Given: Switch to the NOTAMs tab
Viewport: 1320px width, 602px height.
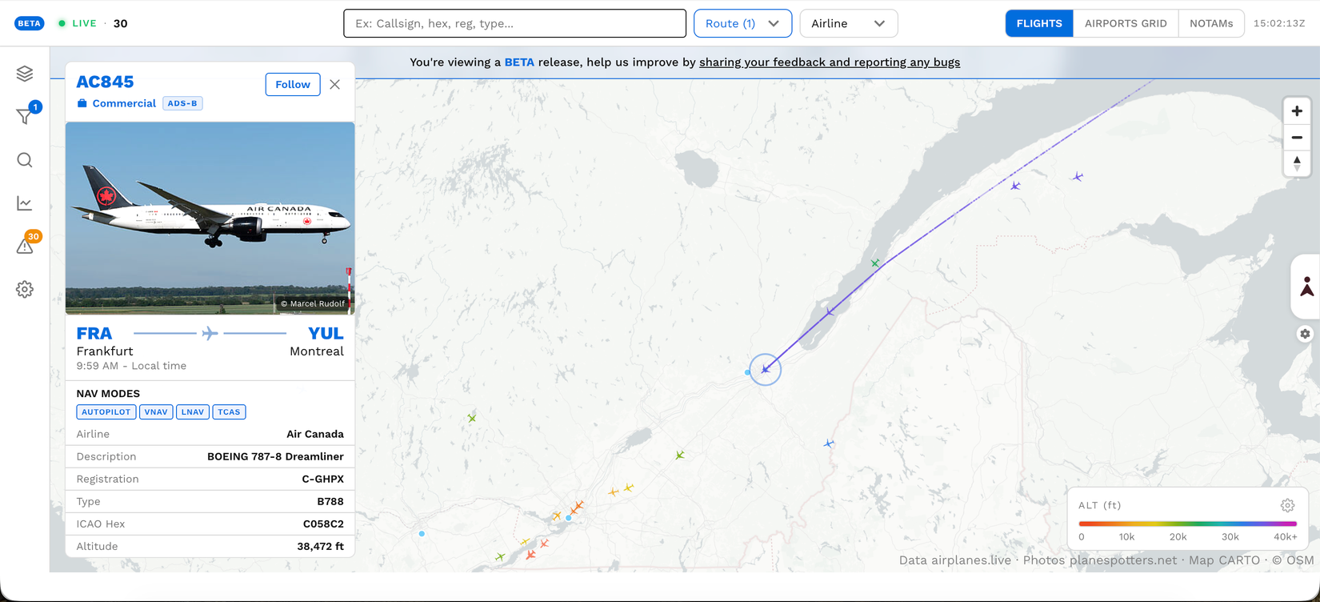Looking at the screenshot, I should coord(1211,23).
